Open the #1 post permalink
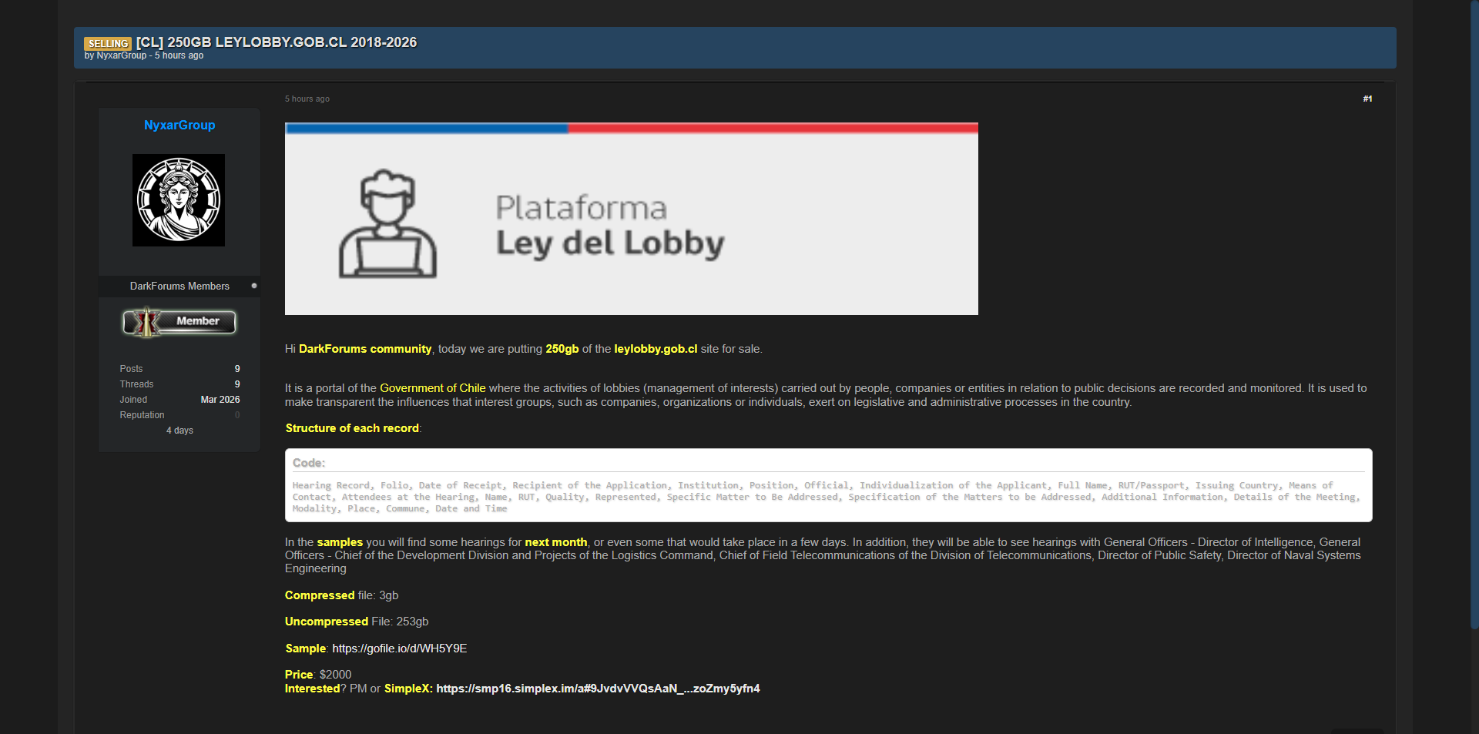 coord(1367,99)
